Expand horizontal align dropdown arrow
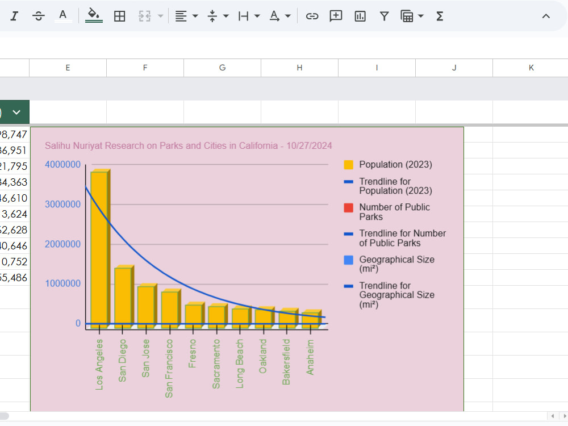 tap(195, 16)
